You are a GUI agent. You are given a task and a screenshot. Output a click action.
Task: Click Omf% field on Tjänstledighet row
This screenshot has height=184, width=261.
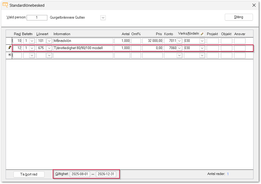coord(136,48)
